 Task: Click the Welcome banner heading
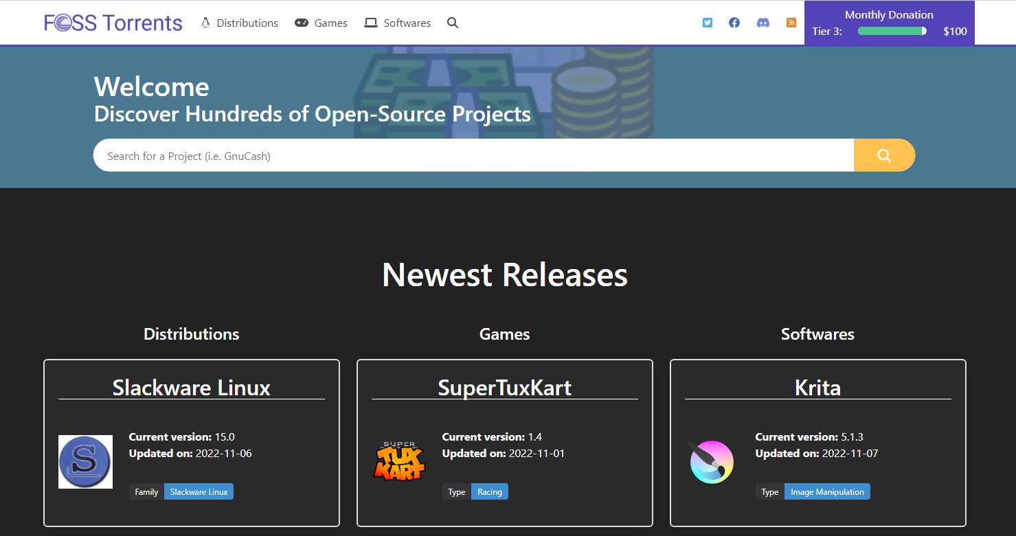click(x=152, y=86)
